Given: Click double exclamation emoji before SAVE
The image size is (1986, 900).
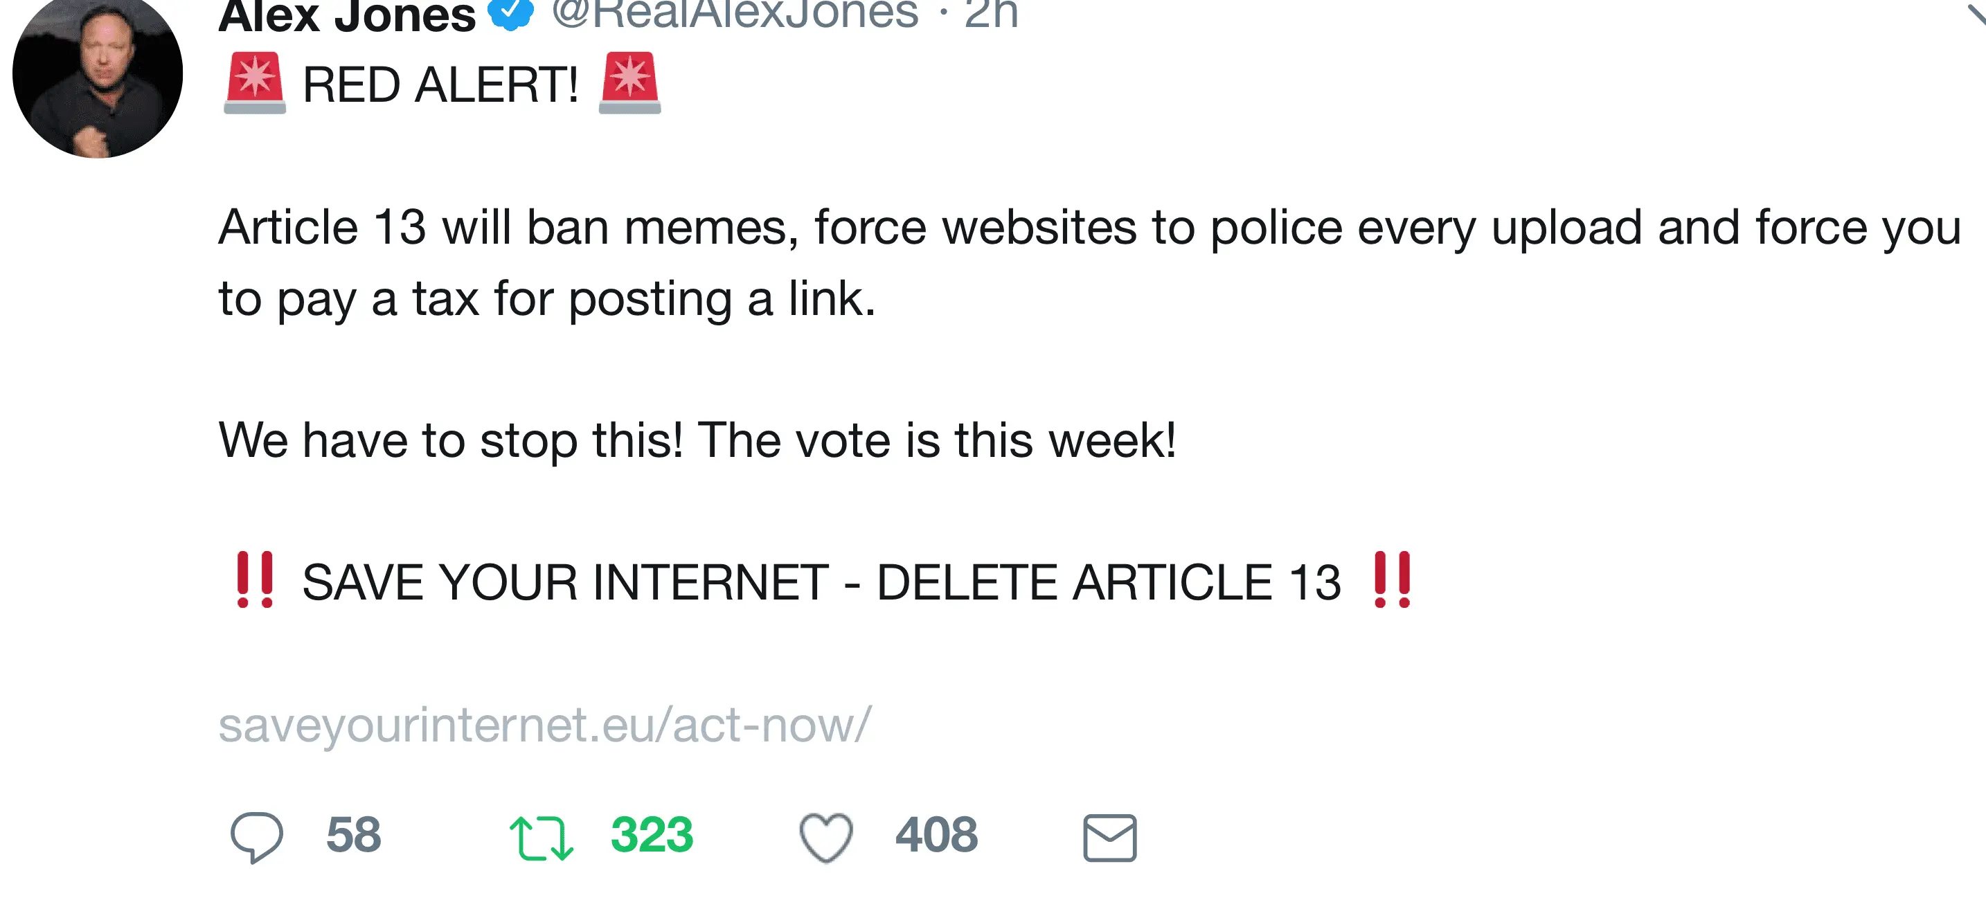Looking at the screenshot, I should tap(254, 580).
